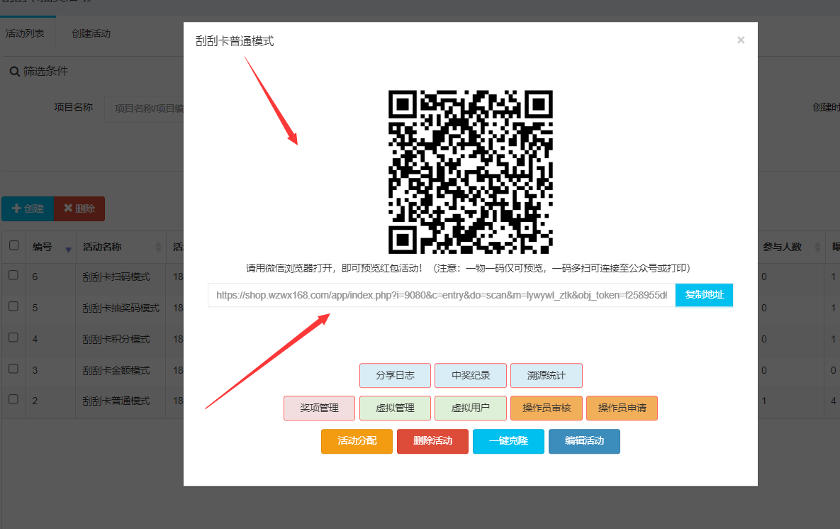Click the 刮刮卡金额模式 row name

click(x=116, y=370)
